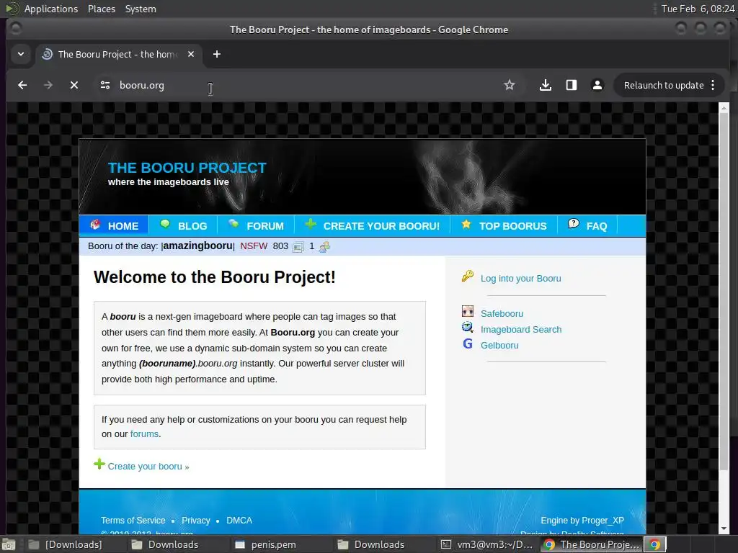The image size is (738, 553).
Task: Open Chrome three-dot menu
Action: coord(713,85)
